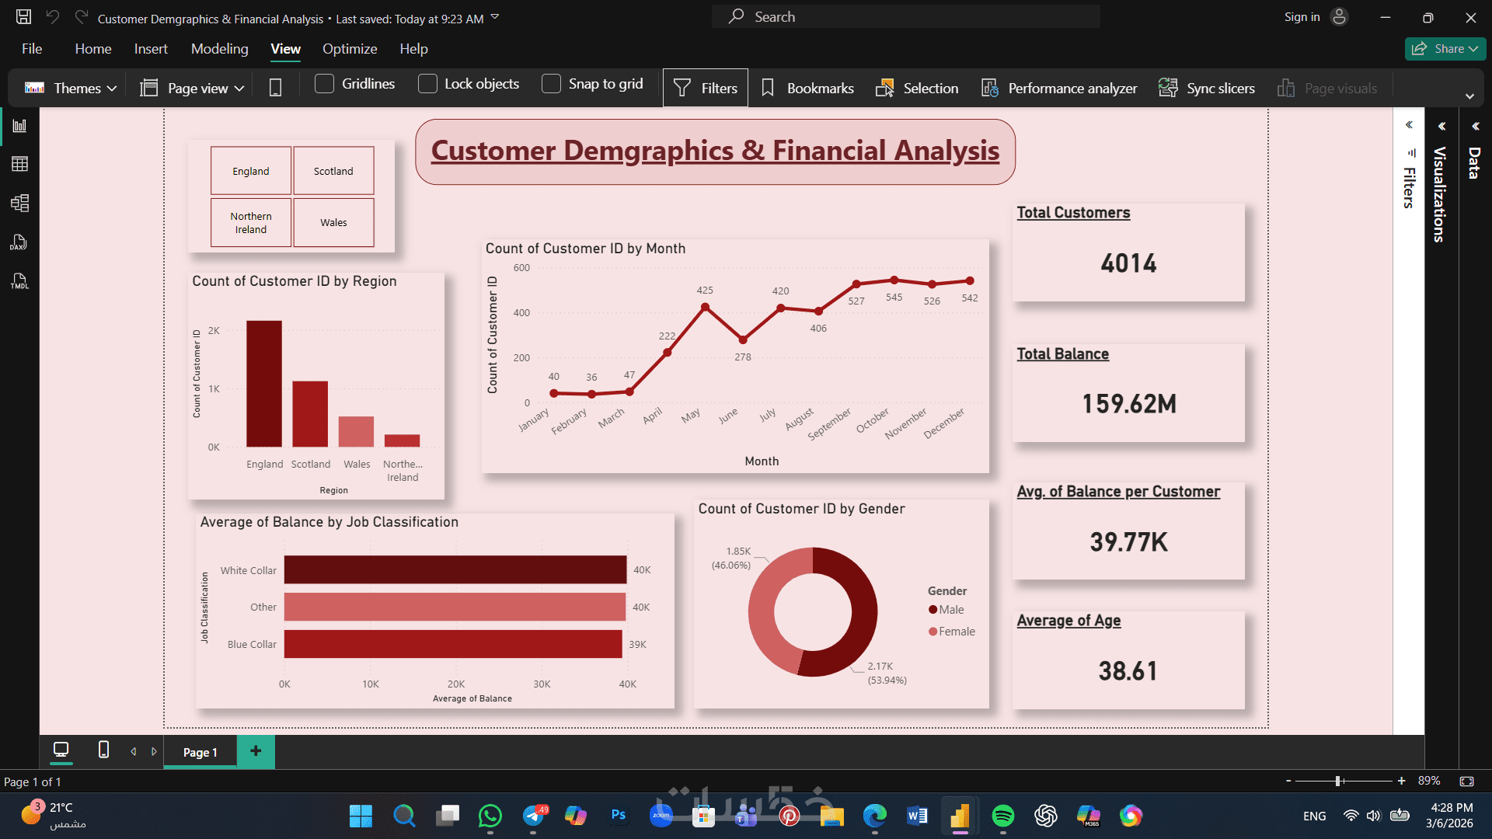This screenshot has width=1492, height=839.
Task: Enable the Gridlines checkbox
Action: (x=325, y=84)
